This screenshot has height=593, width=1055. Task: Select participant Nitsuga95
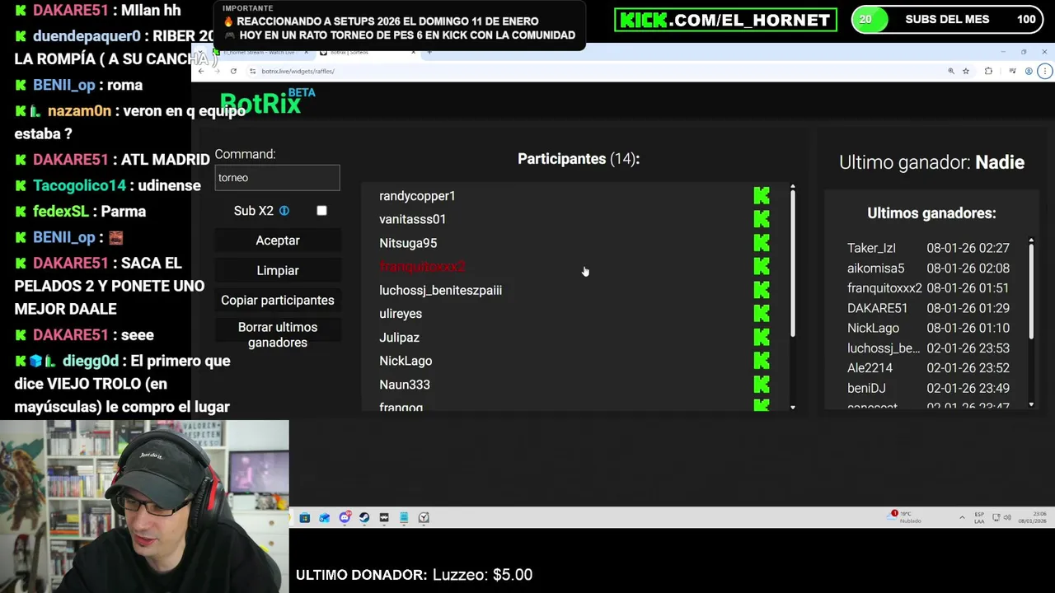[x=408, y=243]
